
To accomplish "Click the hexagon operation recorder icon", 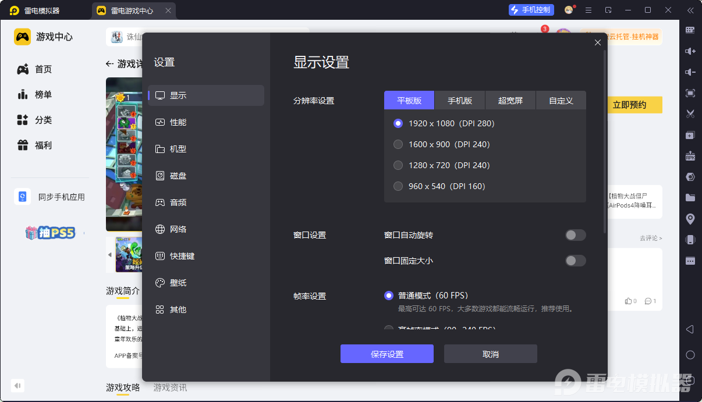I will click(690, 177).
